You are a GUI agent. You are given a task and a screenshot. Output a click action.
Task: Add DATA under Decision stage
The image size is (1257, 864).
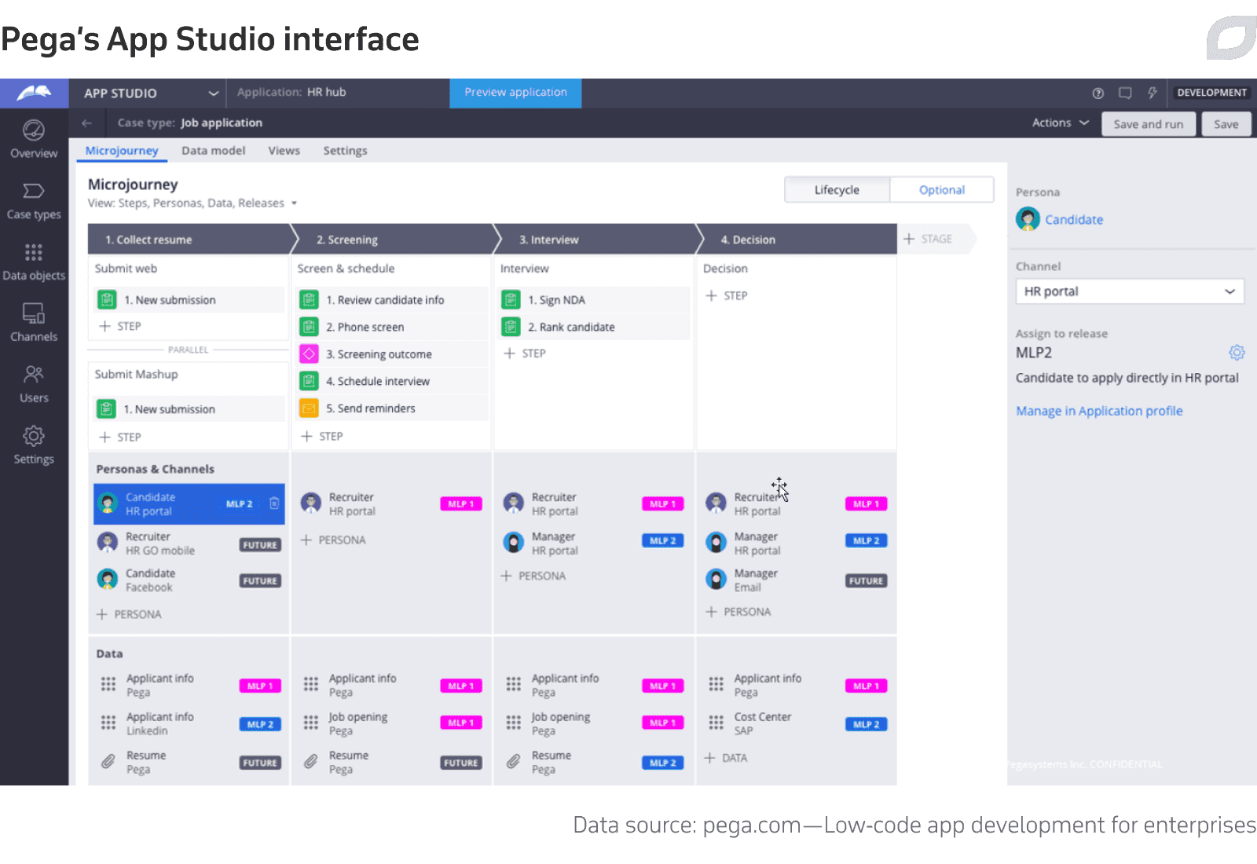coord(726,758)
